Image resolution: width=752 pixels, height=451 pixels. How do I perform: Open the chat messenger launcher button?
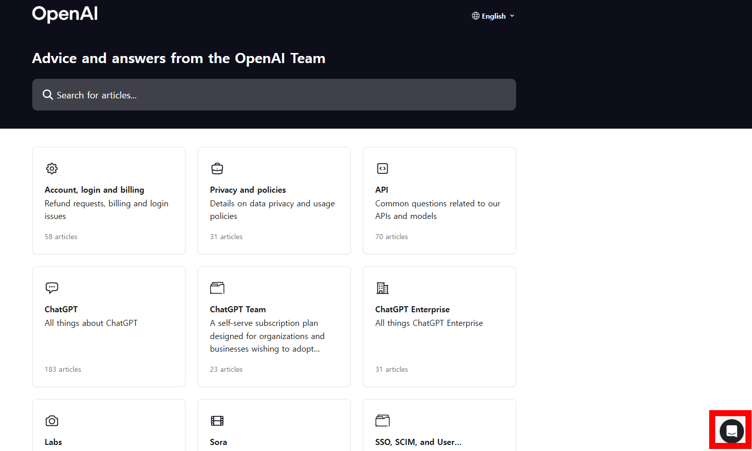click(x=732, y=431)
